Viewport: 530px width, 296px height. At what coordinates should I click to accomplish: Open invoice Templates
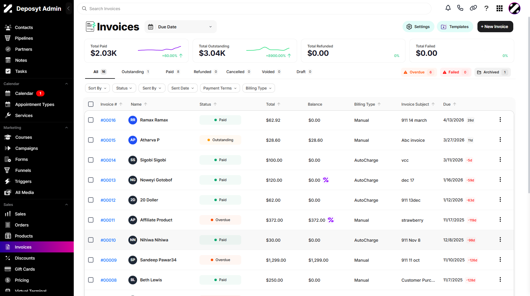point(455,27)
